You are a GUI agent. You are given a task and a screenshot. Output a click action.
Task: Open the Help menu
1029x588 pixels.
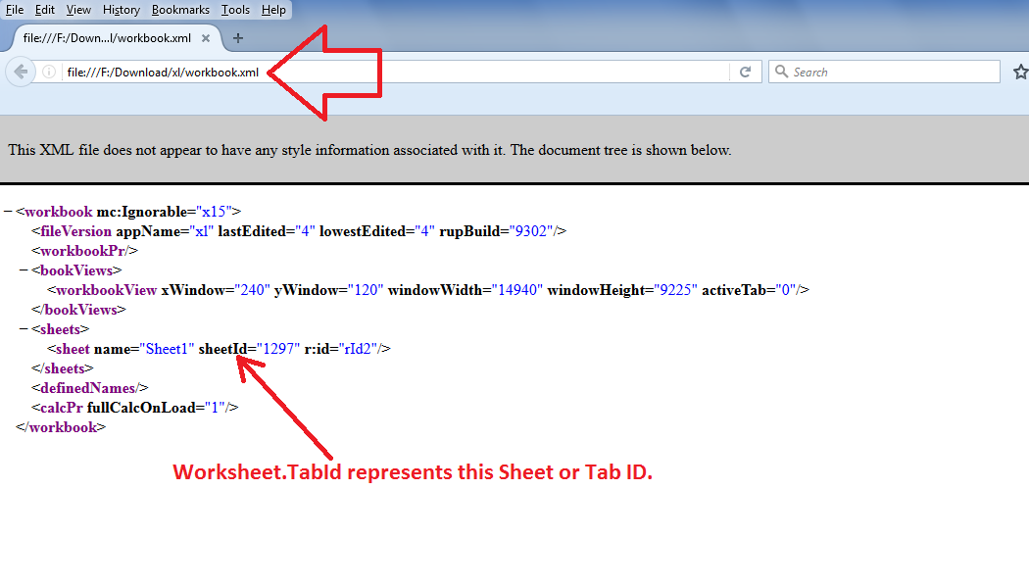tap(273, 9)
